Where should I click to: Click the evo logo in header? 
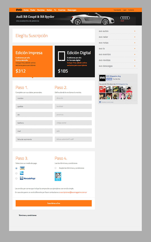click(x=19, y=10)
